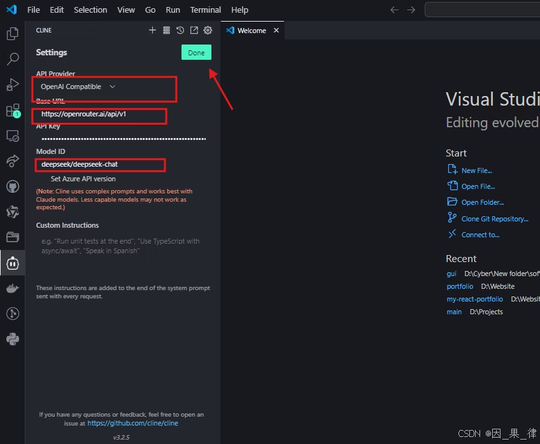Go back with left arrow navigation

[x=394, y=10]
